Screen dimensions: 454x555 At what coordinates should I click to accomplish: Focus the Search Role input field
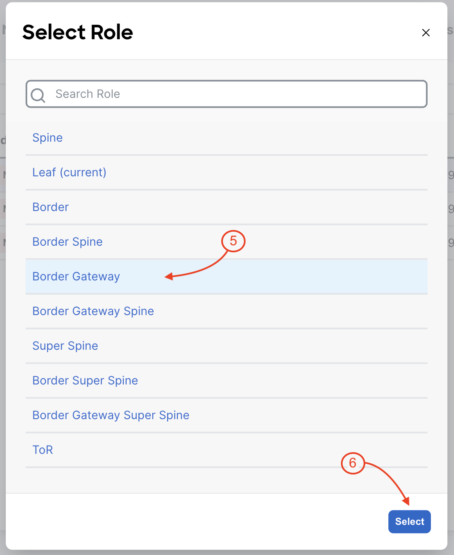coord(226,94)
